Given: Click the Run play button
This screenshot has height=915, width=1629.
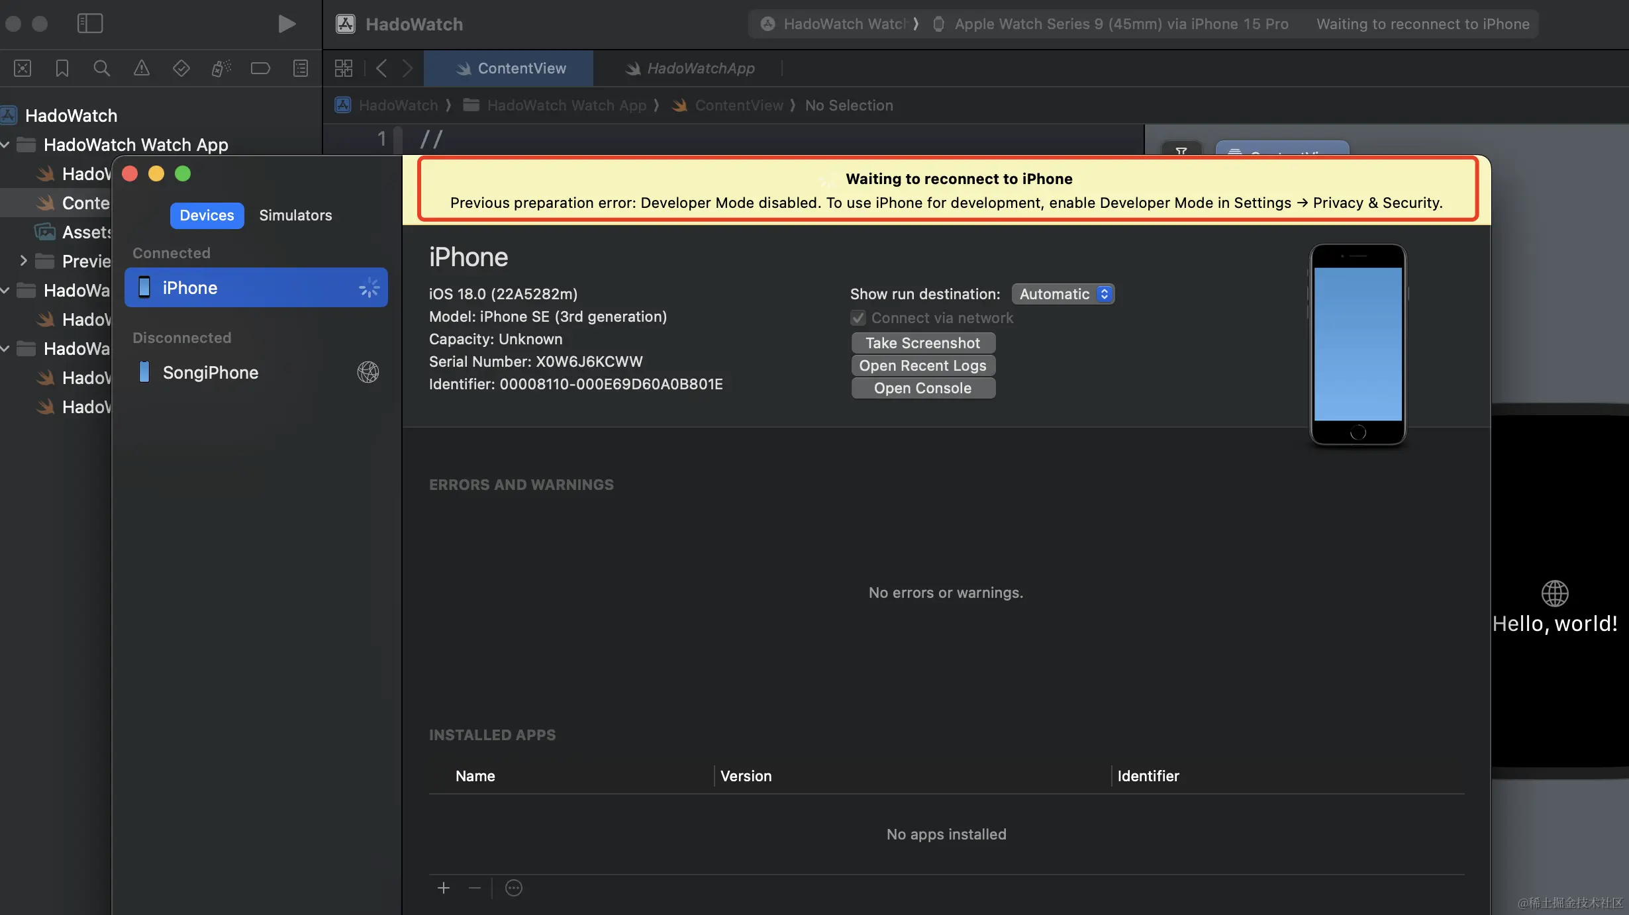Looking at the screenshot, I should pyautogui.click(x=286, y=24).
